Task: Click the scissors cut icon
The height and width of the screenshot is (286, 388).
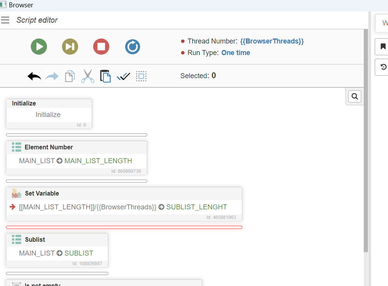Action: (88, 76)
